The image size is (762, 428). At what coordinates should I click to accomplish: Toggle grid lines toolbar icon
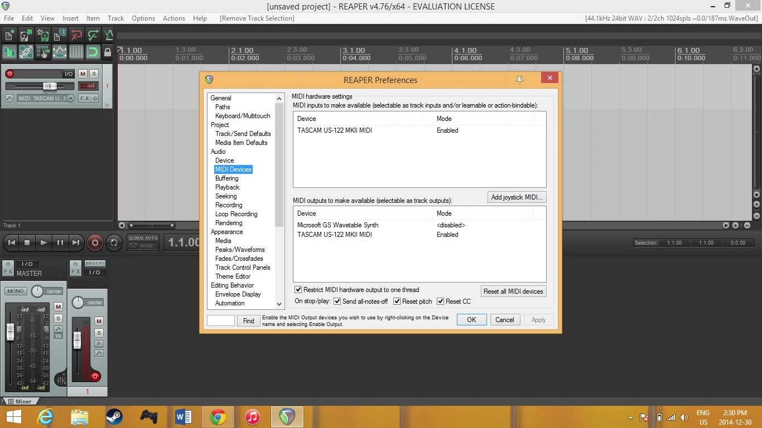click(76, 52)
